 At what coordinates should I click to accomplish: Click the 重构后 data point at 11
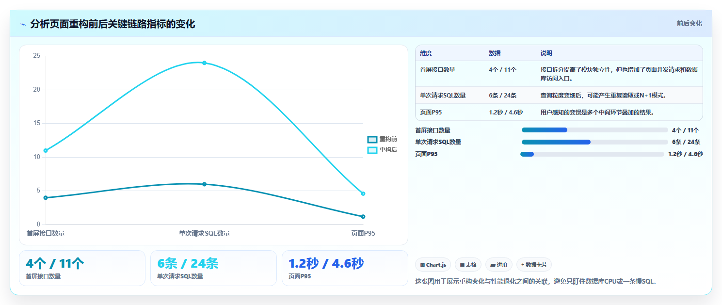click(46, 150)
